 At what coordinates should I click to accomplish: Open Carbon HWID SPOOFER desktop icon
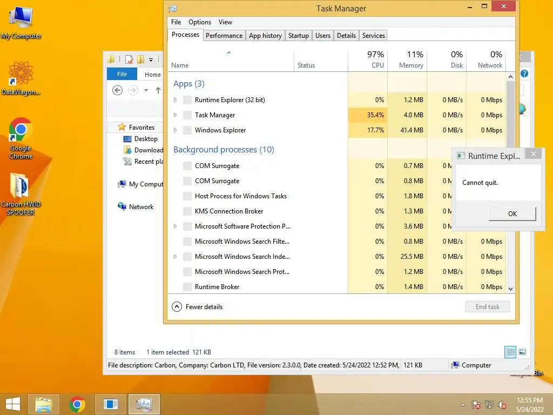click(21, 194)
